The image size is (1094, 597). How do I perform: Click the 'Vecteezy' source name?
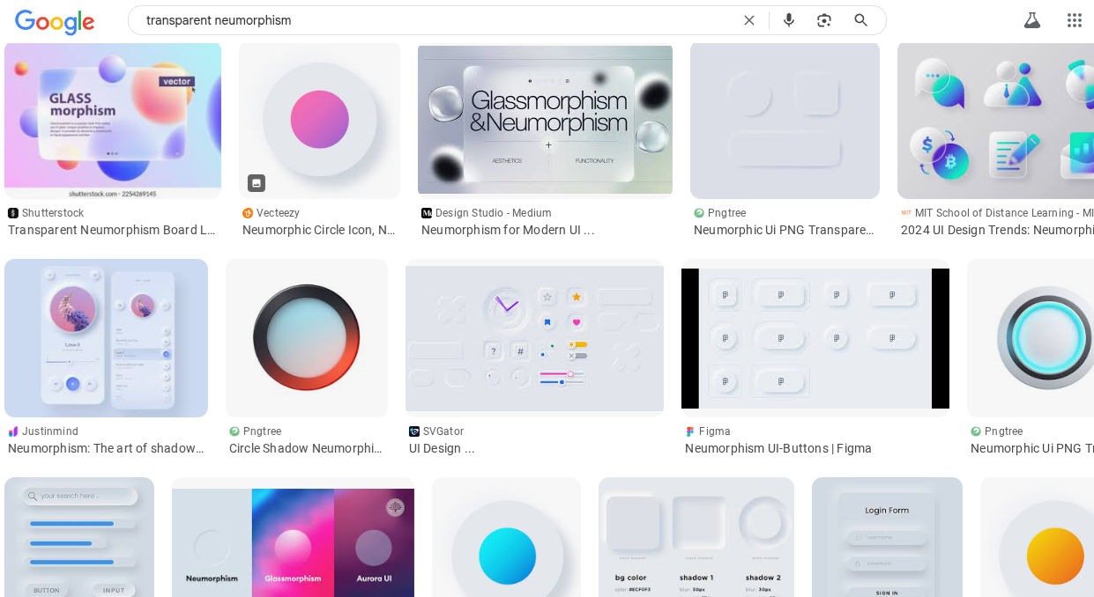pyautogui.click(x=278, y=213)
